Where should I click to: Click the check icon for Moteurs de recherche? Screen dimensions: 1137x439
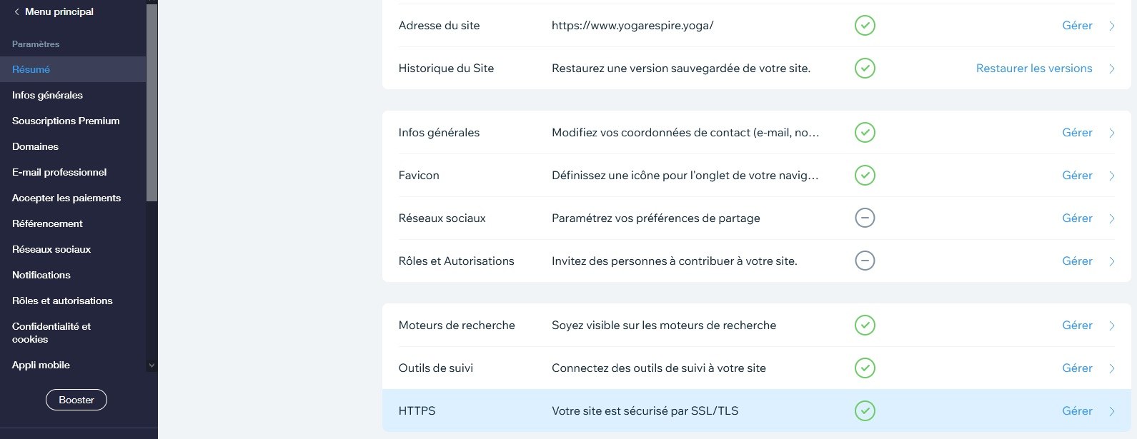(865, 325)
